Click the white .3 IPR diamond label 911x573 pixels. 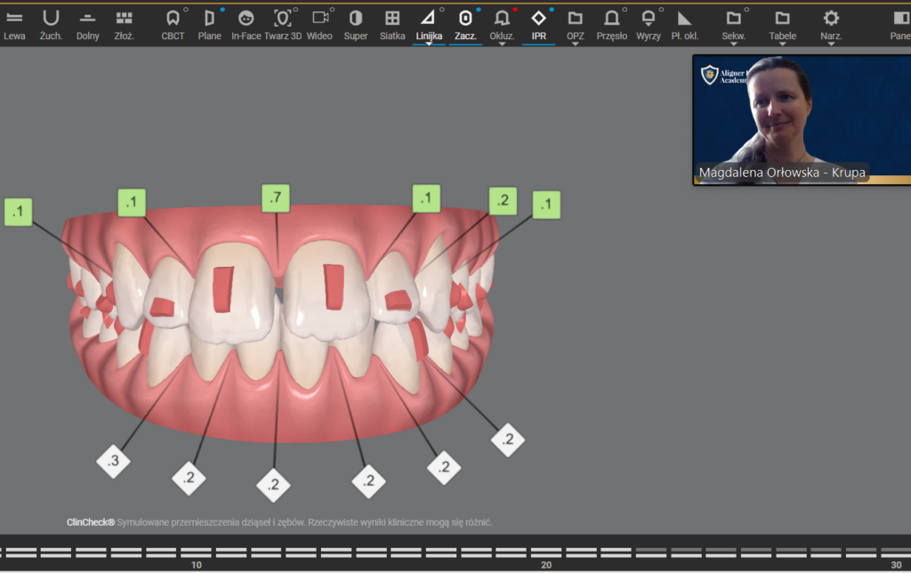coord(113,461)
